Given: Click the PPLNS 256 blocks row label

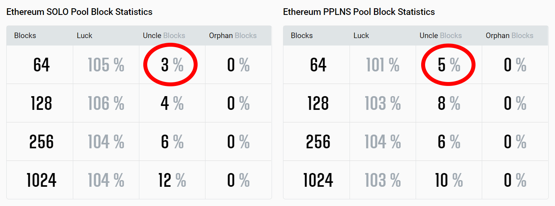Looking at the screenshot, I should coord(318,142).
